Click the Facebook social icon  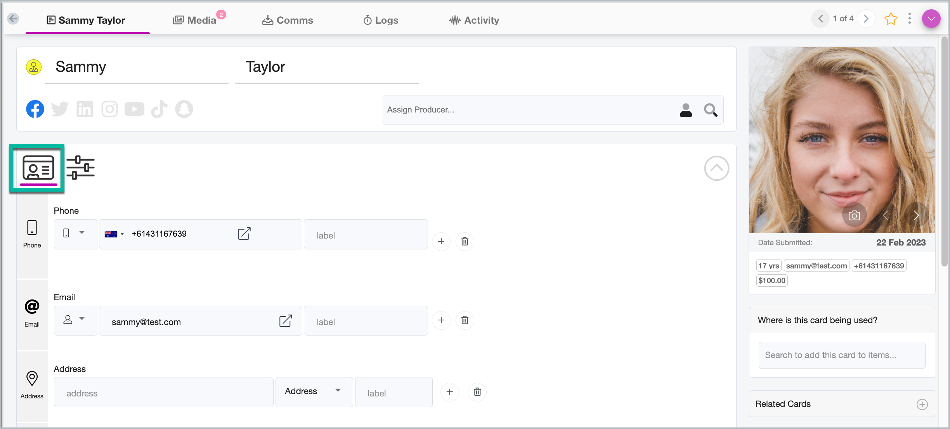coord(35,109)
